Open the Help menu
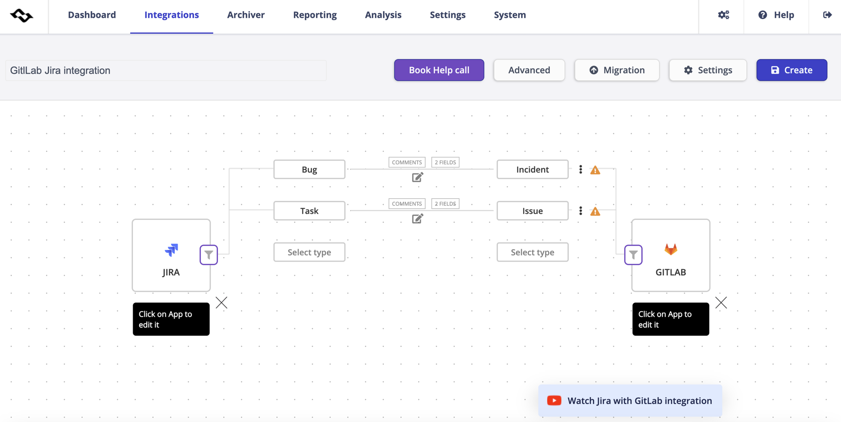The height and width of the screenshot is (422, 841). coord(776,15)
